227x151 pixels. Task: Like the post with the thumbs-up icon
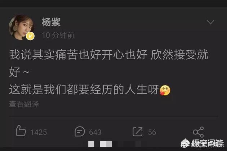(21, 131)
